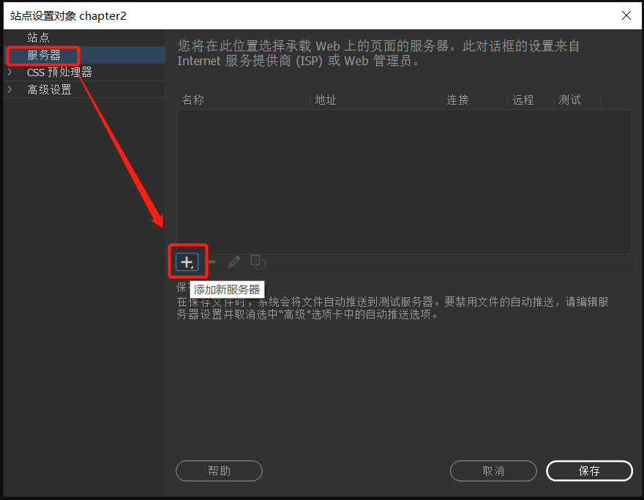Image resolution: width=644 pixels, height=500 pixels.
Task: Add a new server using the plus icon
Action: click(x=187, y=261)
